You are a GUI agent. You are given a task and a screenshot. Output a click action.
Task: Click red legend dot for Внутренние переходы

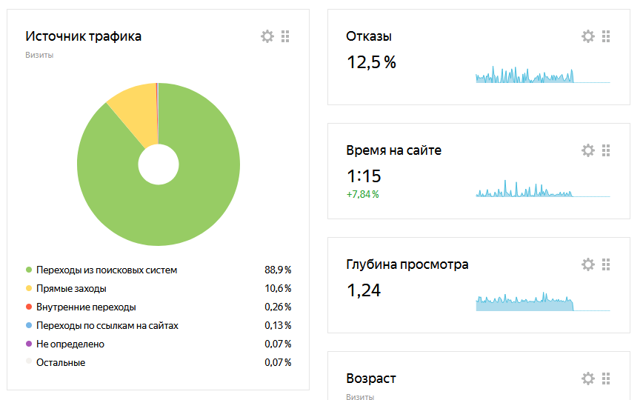click(x=29, y=307)
